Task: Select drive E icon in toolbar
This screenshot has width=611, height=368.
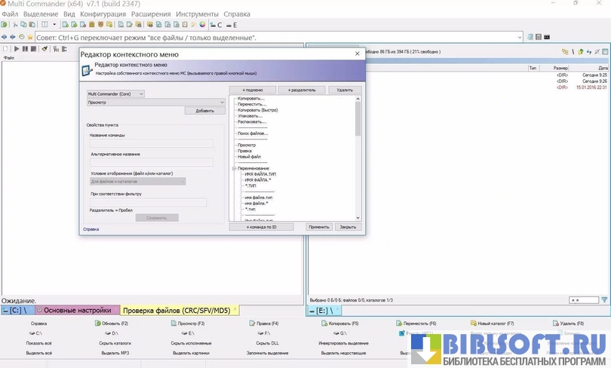Action: 227,25
